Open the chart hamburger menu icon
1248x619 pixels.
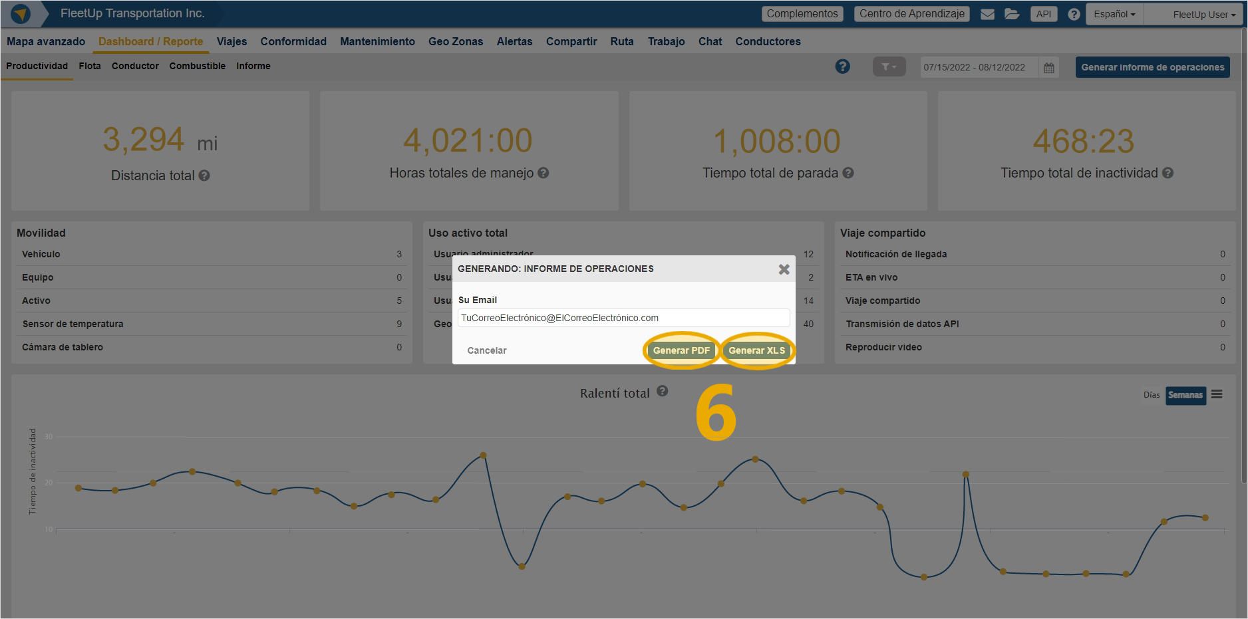coord(1217,394)
